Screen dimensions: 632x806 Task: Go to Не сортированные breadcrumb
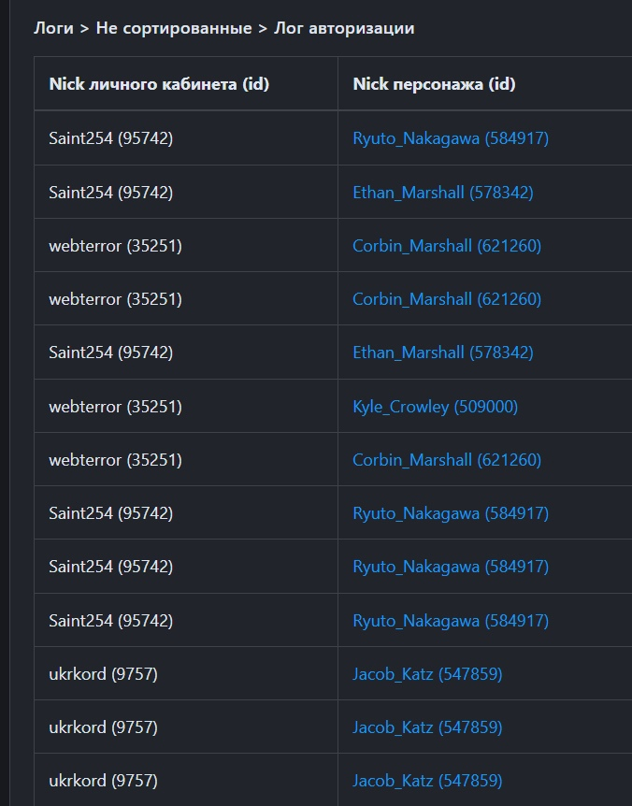(173, 28)
